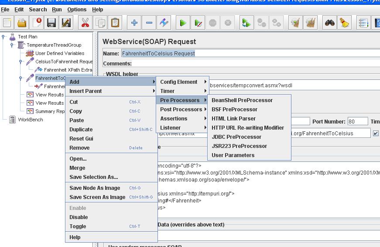Open the Run menu
Image resolution: width=380 pixels, height=247 pixels.
pos(57,10)
